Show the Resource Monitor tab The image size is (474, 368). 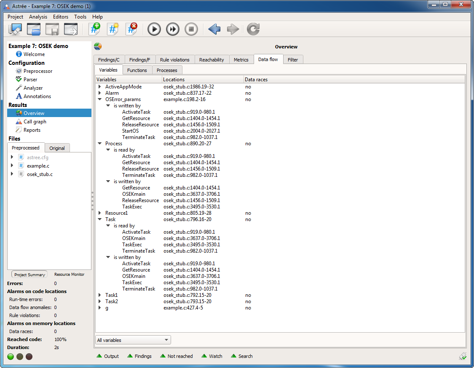(x=69, y=275)
